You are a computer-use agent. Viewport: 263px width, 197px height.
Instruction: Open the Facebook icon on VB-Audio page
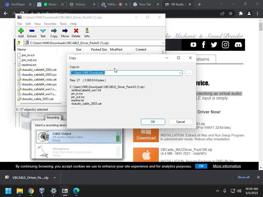[x=204, y=45]
